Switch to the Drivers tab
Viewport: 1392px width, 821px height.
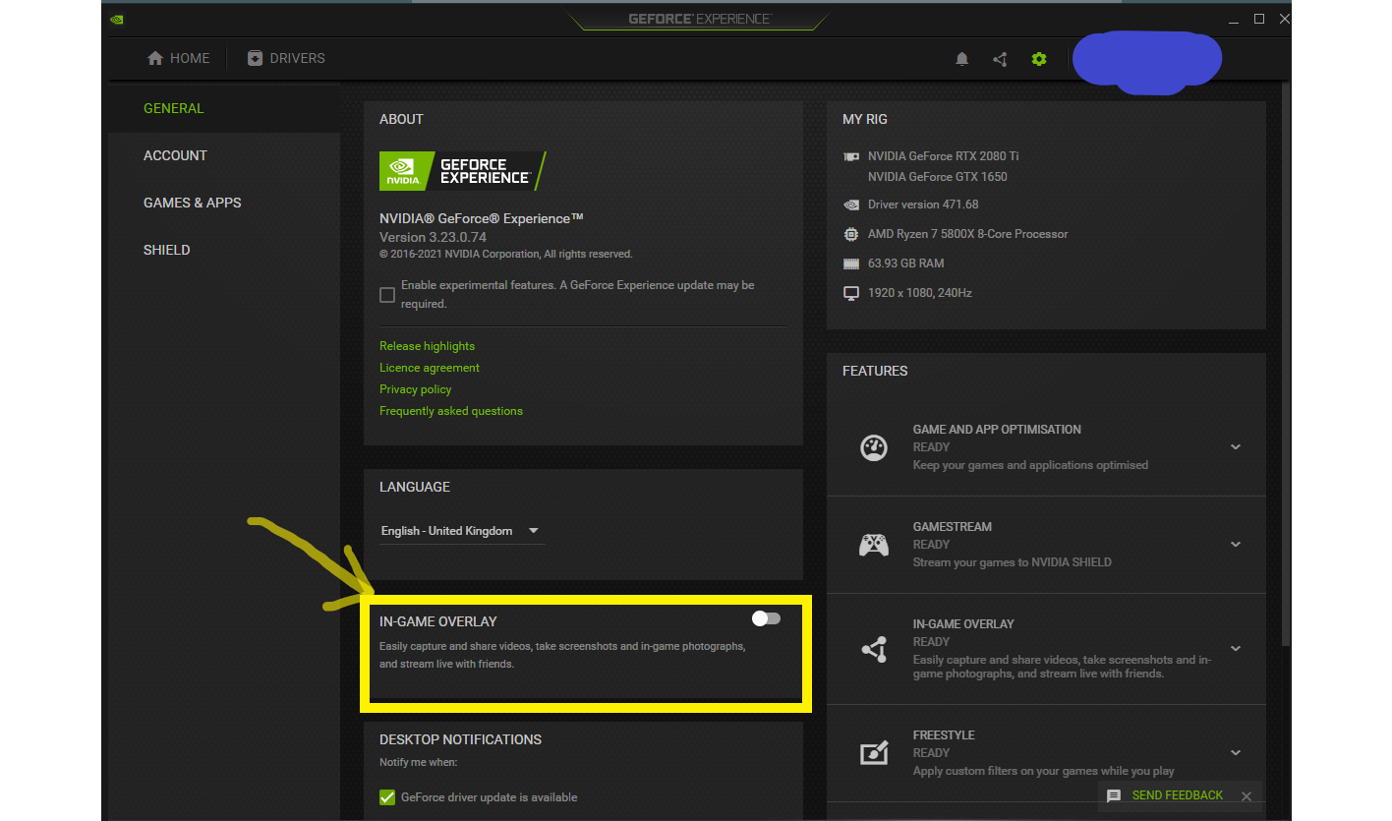(x=286, y=59)
